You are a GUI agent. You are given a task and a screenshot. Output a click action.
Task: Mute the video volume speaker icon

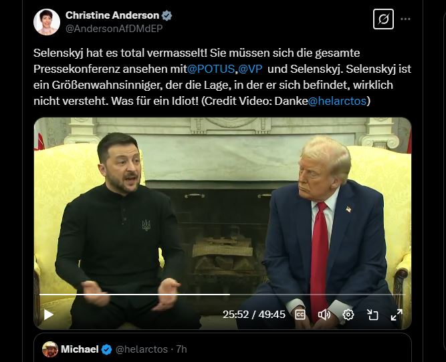[x=324, y=315]
